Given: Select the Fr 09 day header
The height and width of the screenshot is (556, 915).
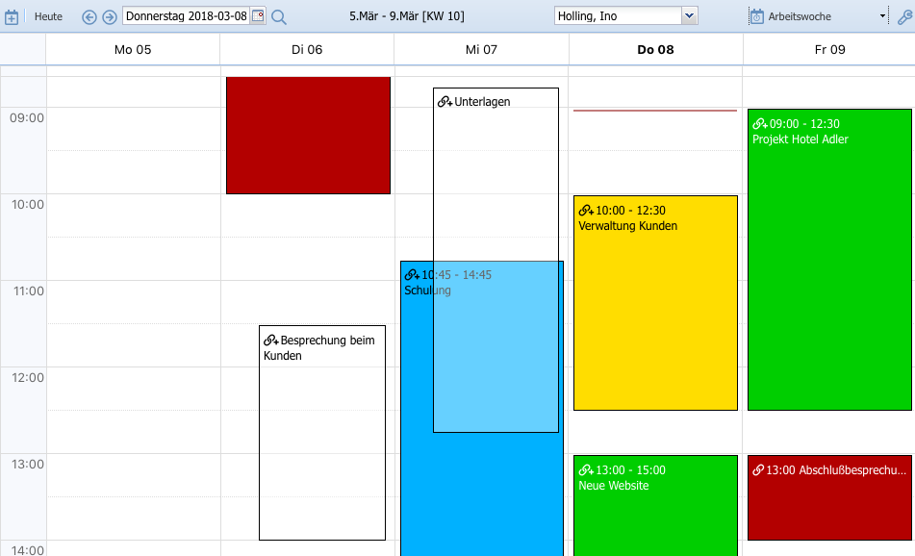Looking at the screenshot, I should pos(829,49).
